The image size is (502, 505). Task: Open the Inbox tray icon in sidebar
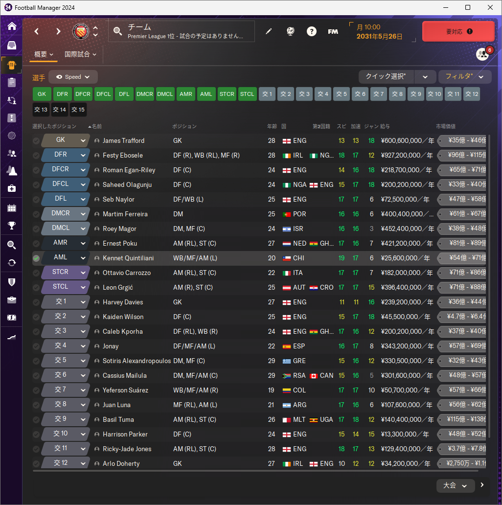12,46
